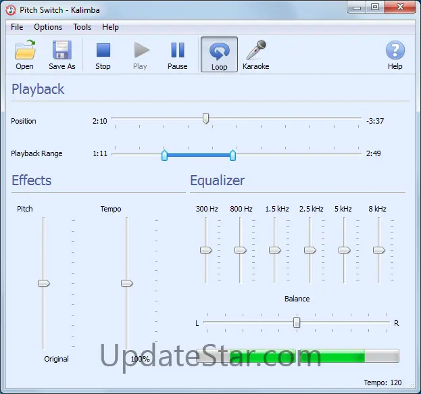
Task: Click the right green volume level meter
Action: 349,356
